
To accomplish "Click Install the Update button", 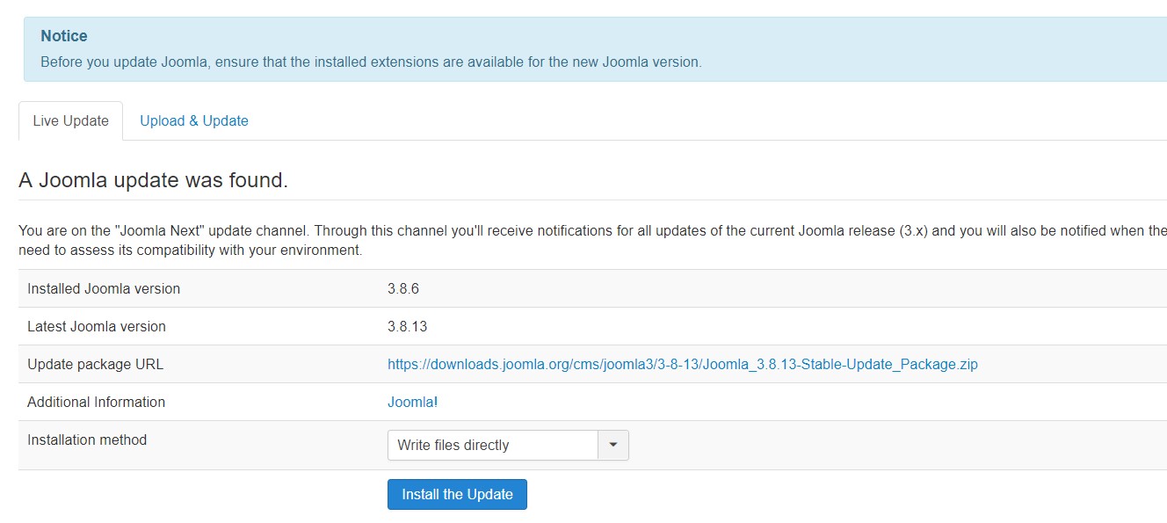I will pos(457,494).
